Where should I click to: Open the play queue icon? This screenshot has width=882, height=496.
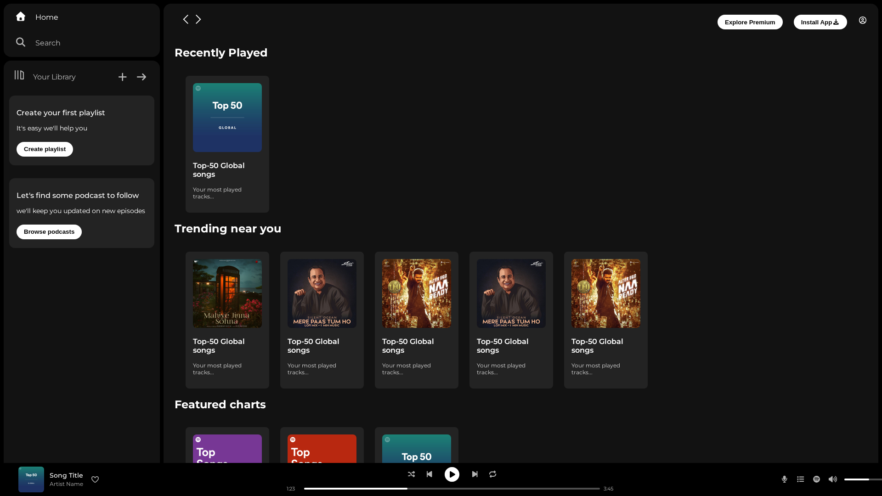click(801, 479)
